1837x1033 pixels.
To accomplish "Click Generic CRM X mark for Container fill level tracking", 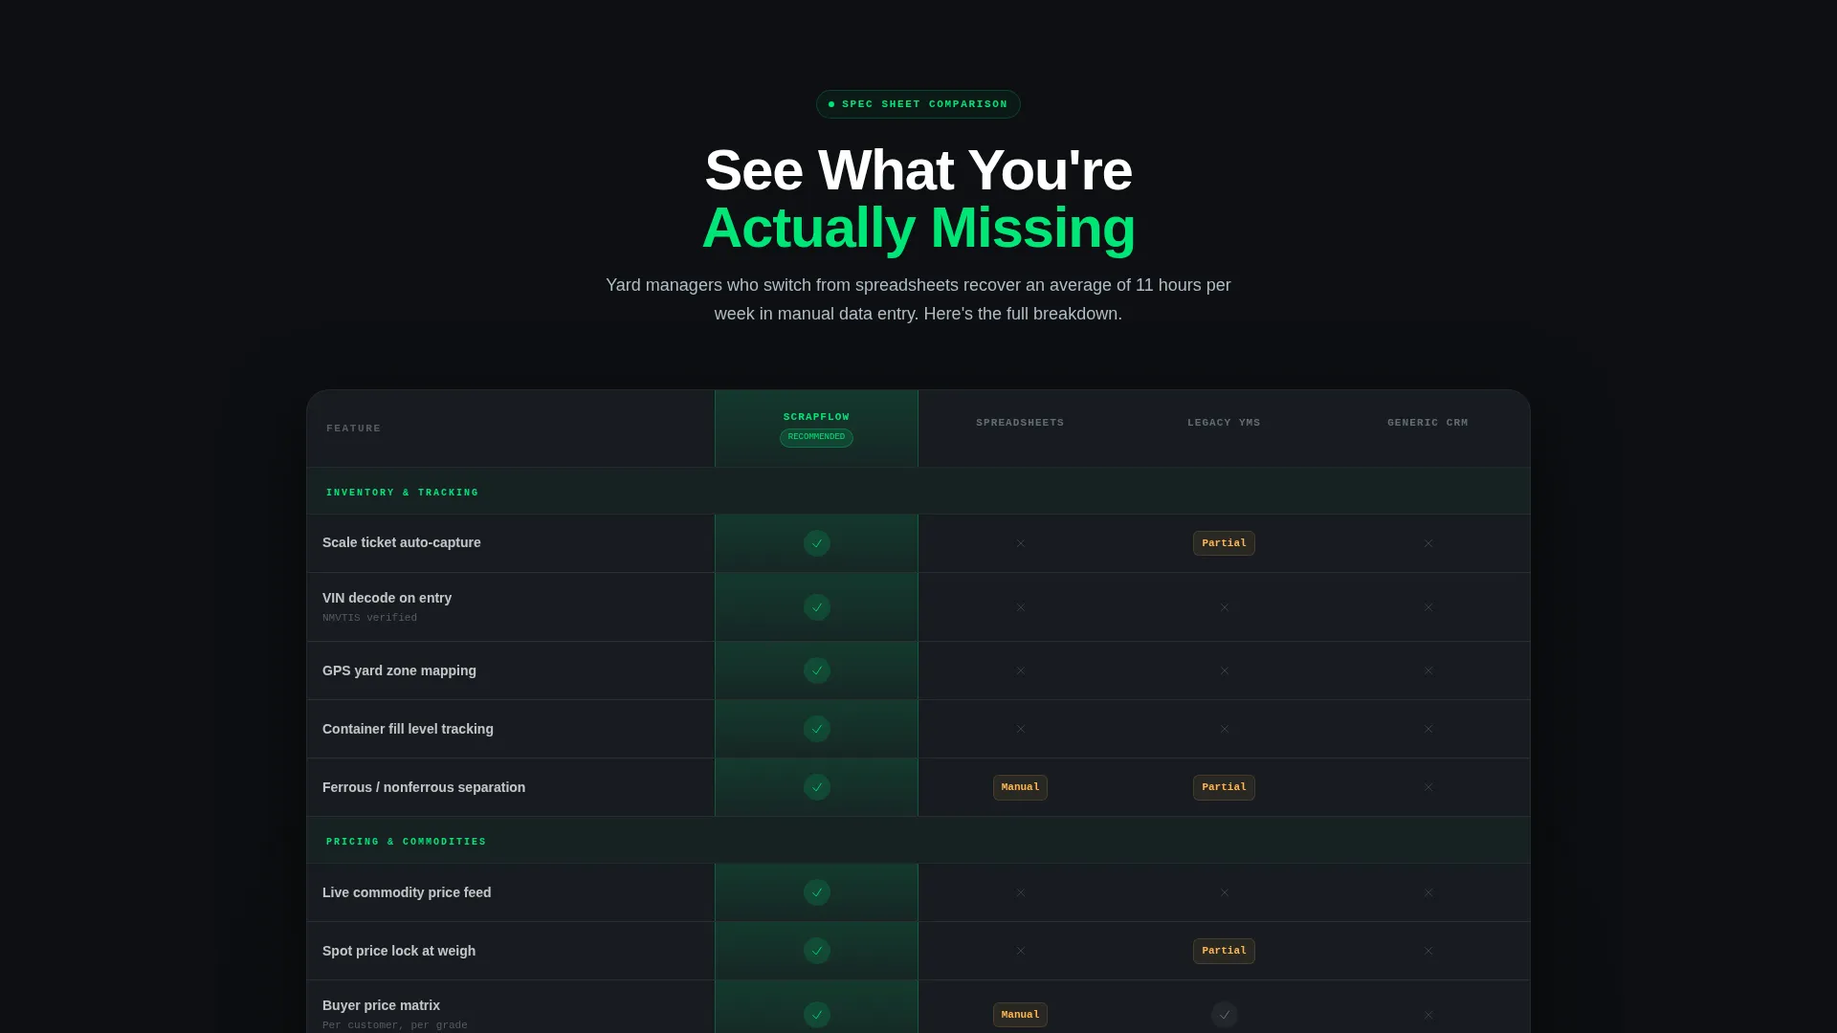I will [x=1428, y=729].
